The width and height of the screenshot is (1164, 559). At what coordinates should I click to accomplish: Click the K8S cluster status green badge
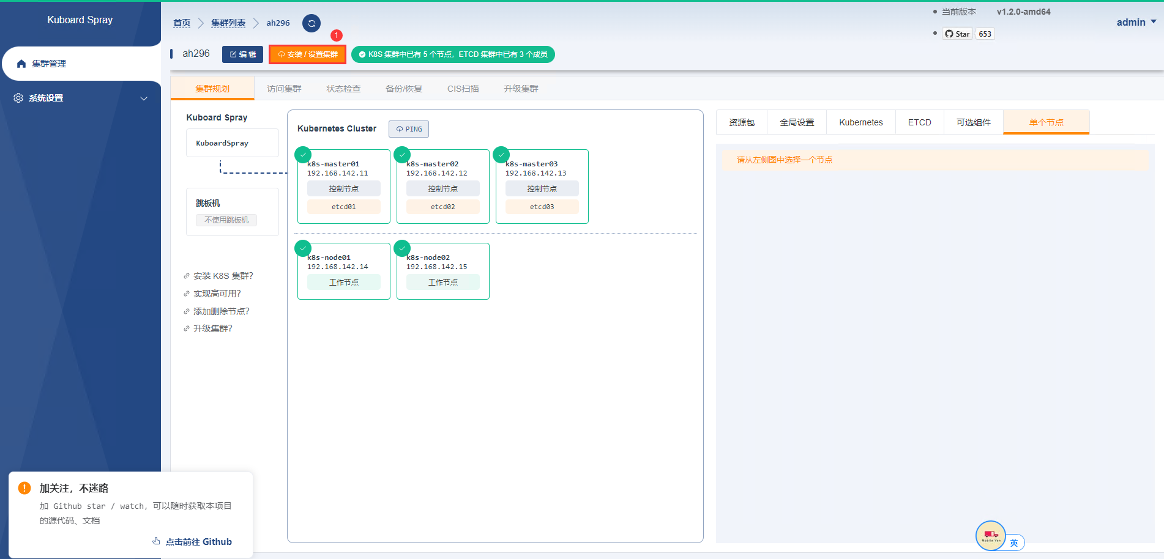tap(453, 54)
